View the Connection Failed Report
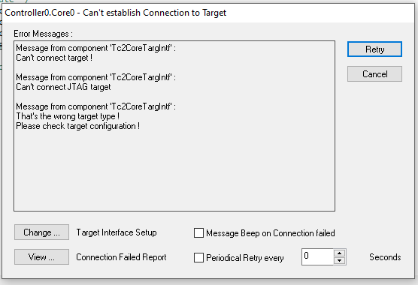The image size is (418, 285). [41, 257]
